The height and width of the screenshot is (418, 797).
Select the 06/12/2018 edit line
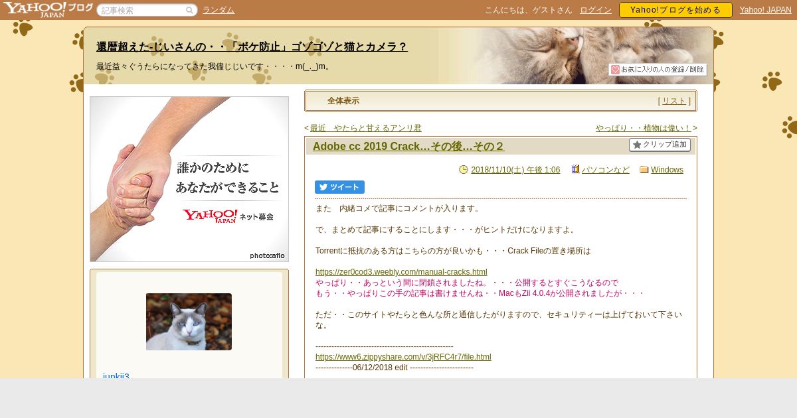(x=395, y=368)
